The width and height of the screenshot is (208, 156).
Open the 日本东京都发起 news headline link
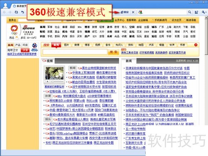pyautogui.click(x=150, y=115)
